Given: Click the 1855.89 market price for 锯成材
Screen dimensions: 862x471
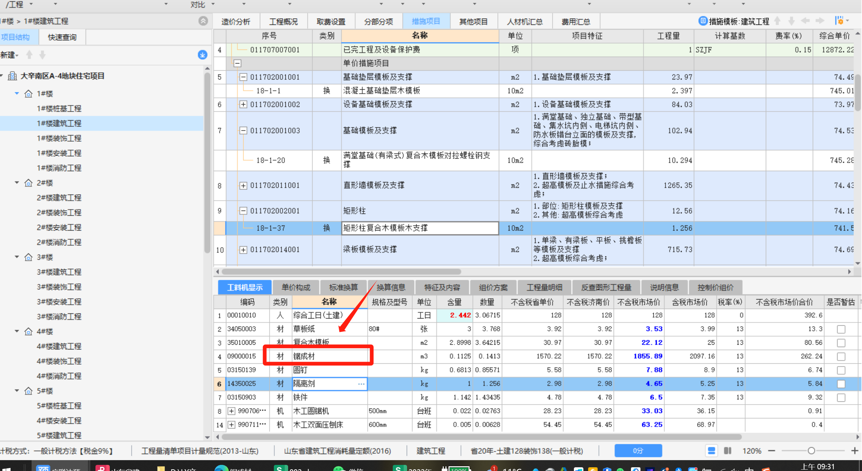Looking at the screenshot, I should 639,356.
